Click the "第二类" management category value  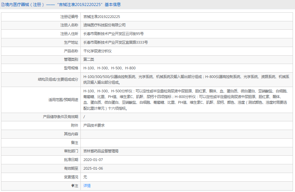click(x=88, y=60)
